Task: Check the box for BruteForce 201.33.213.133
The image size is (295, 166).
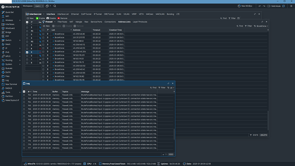Action: (43, 37)
